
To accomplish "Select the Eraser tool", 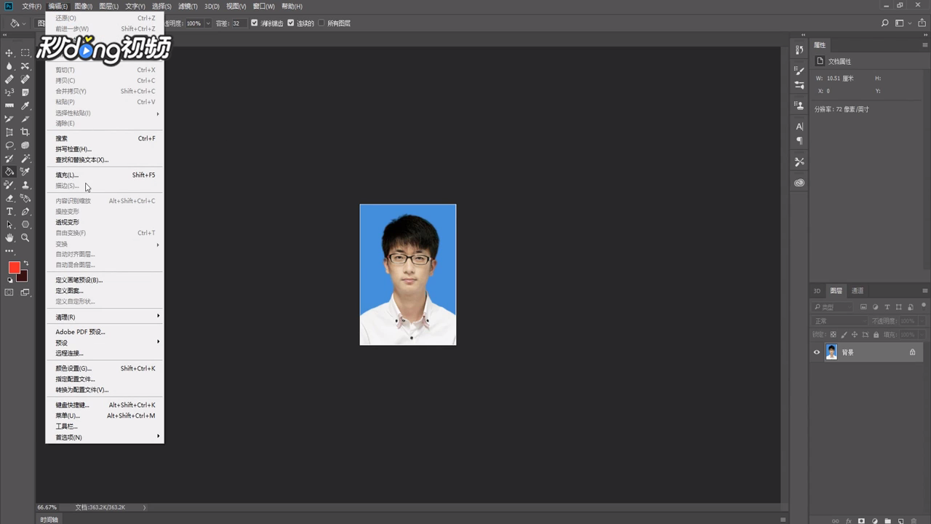I will 9,198.
